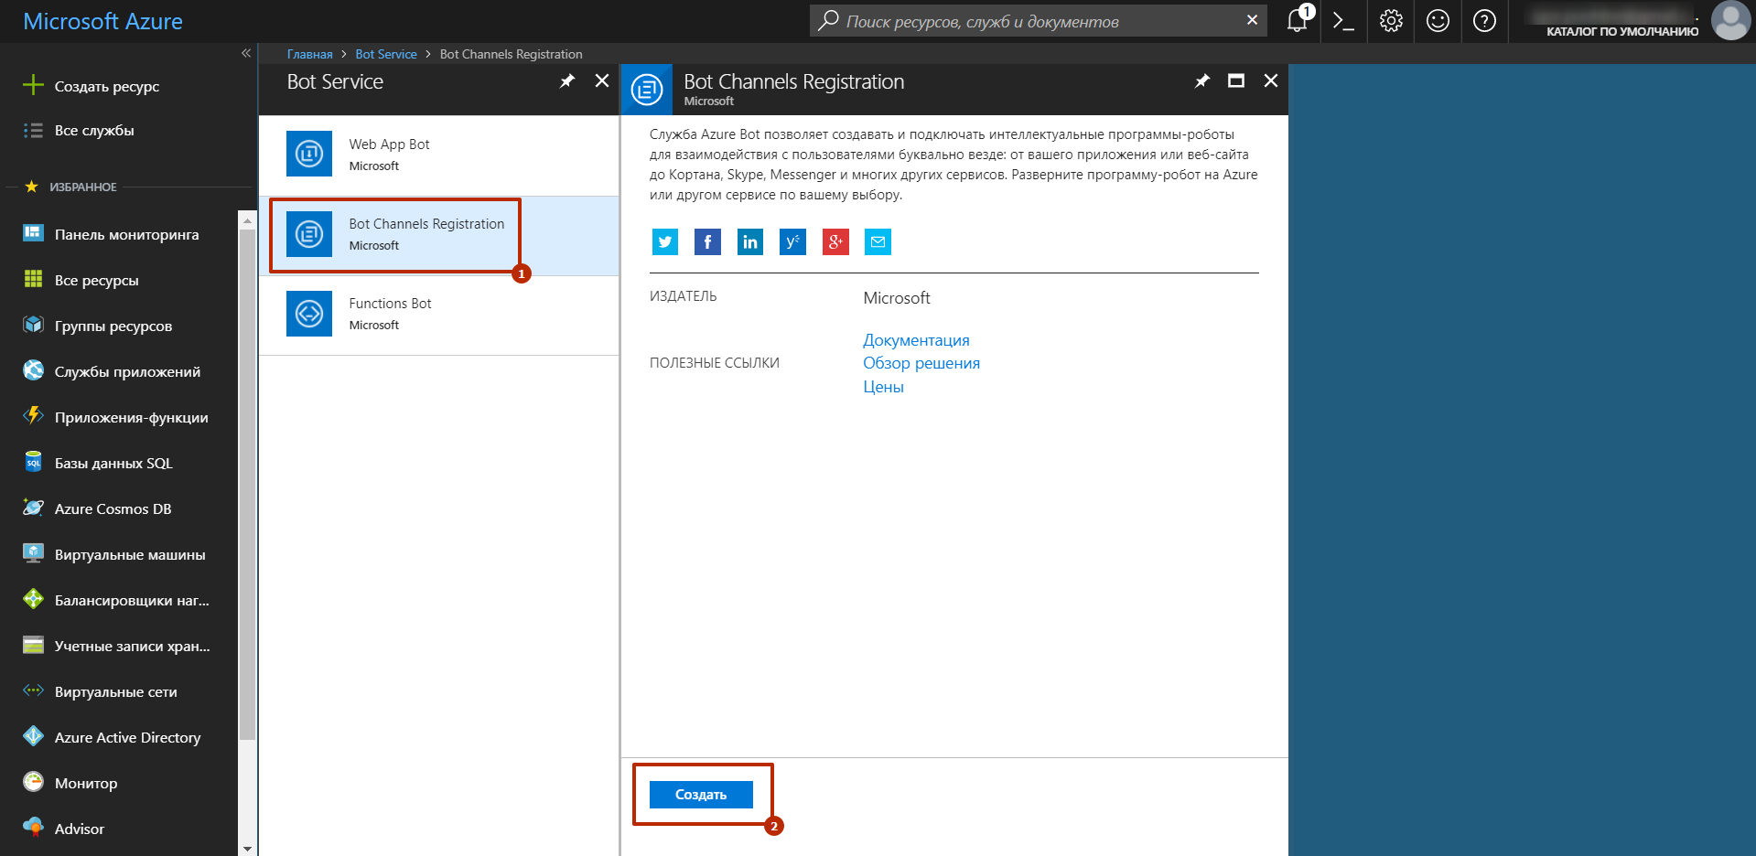Screen dimensions: 1756x856
Task: Open Advisor in sidebar
Action: tap(79, 829)
